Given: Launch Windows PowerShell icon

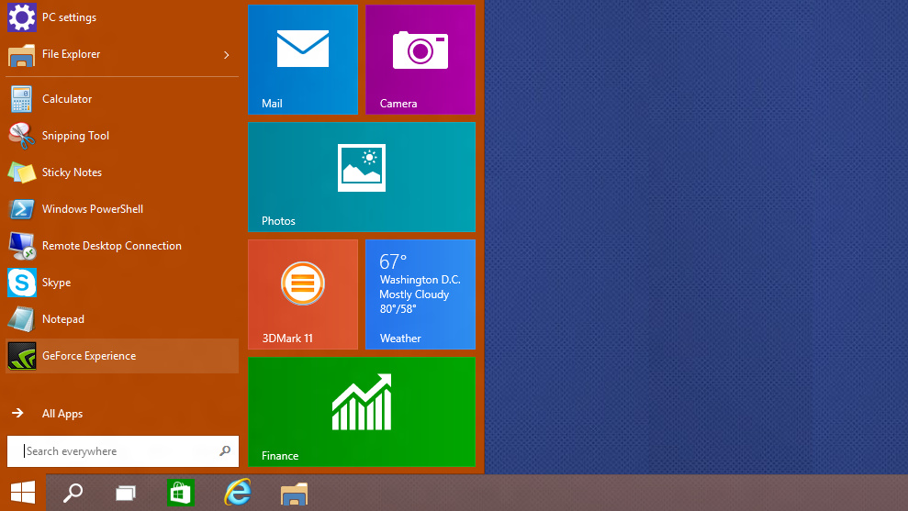Looking at the screenshot, I should 22,209.
